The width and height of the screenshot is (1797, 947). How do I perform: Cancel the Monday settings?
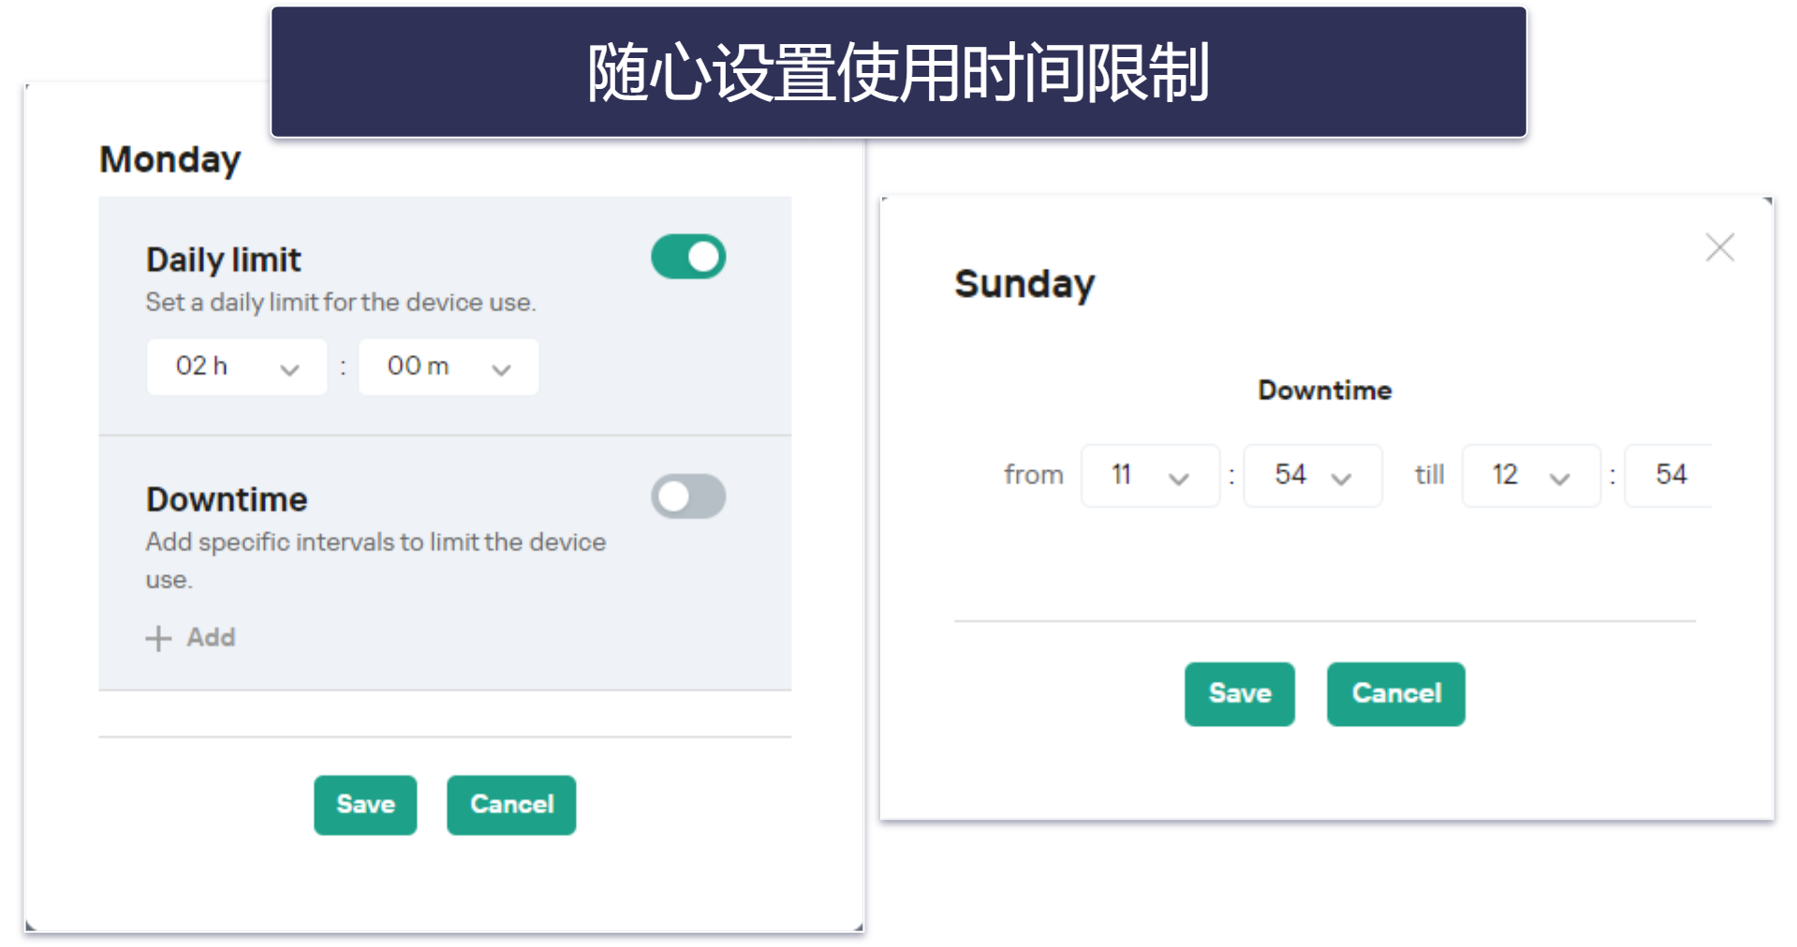tap(511, 805)
